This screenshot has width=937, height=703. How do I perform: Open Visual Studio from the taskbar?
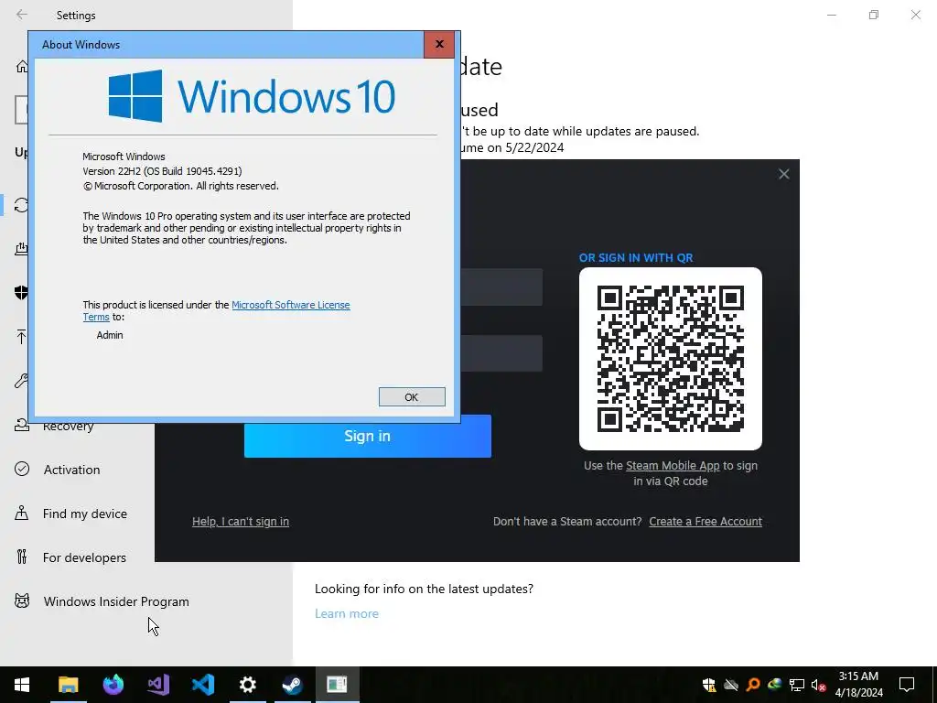coord(158,685)
